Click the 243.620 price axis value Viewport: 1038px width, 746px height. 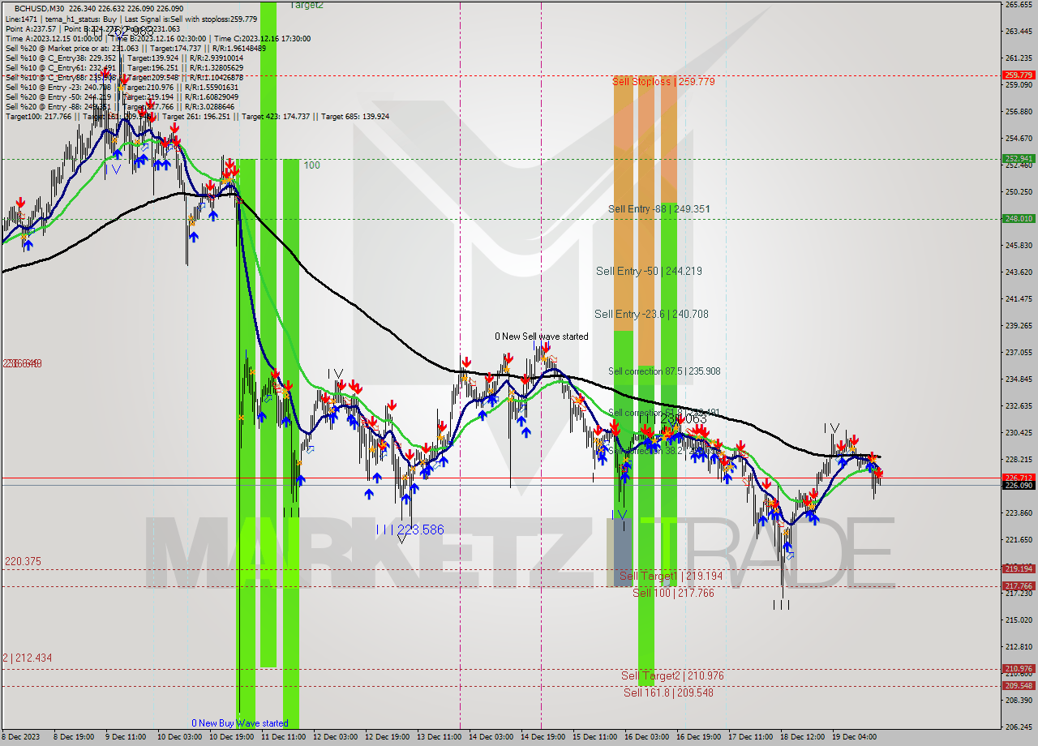tap(1019, 272)
